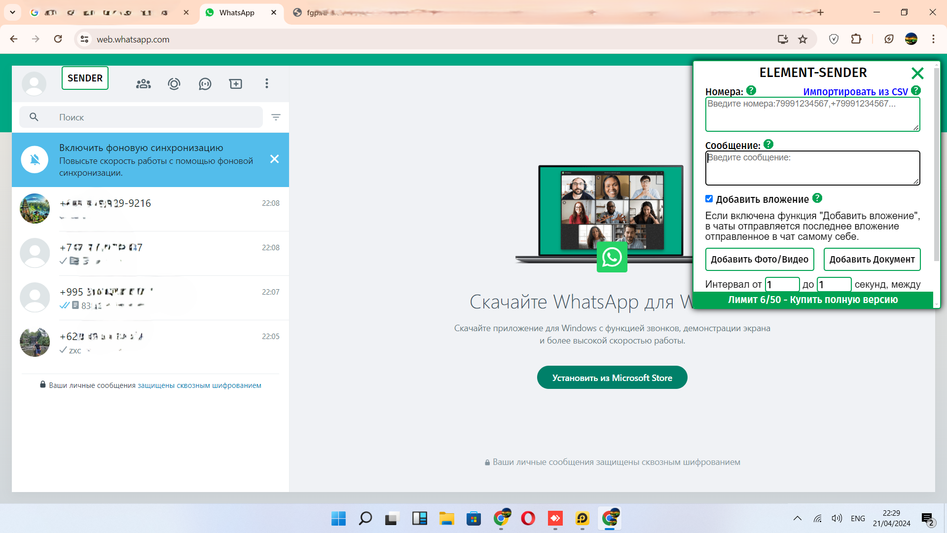Open the tab search dropdown arrow
The image size is (947, 533).
click(13, 12)
